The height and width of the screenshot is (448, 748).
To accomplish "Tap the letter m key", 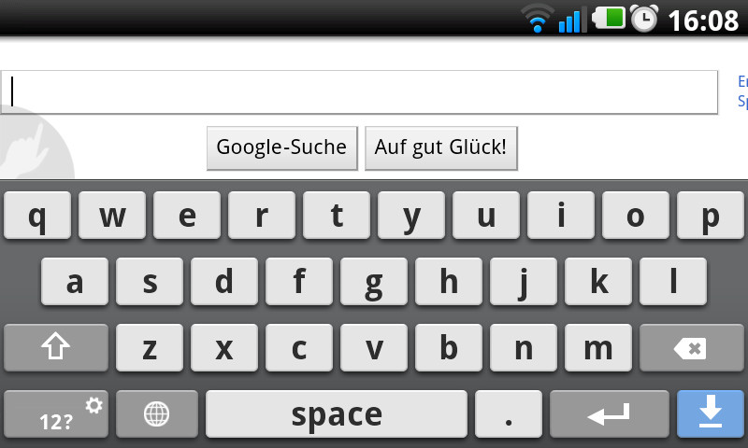I will (x=598, y=348).
